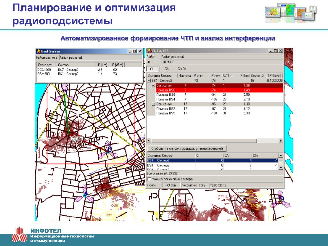This screenshot has width=328, height=246.
Task: Click the -73 dBm label on map
Action: 77,139
